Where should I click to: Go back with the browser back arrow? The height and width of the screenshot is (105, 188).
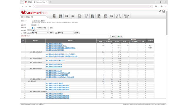point(22,6)
